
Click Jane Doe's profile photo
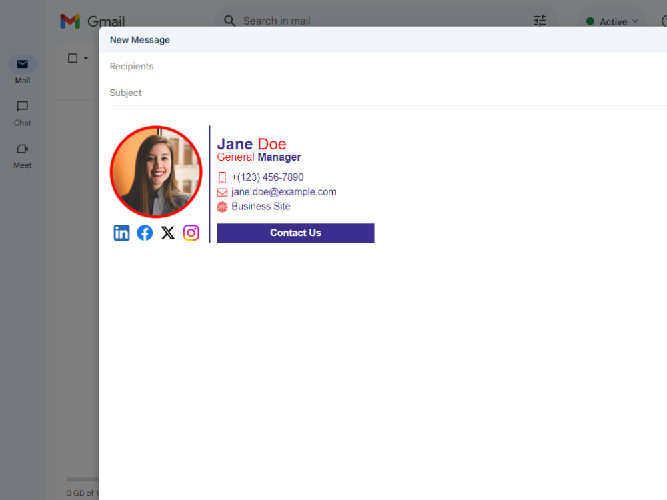pyautogui.click(x=156, y=172)
